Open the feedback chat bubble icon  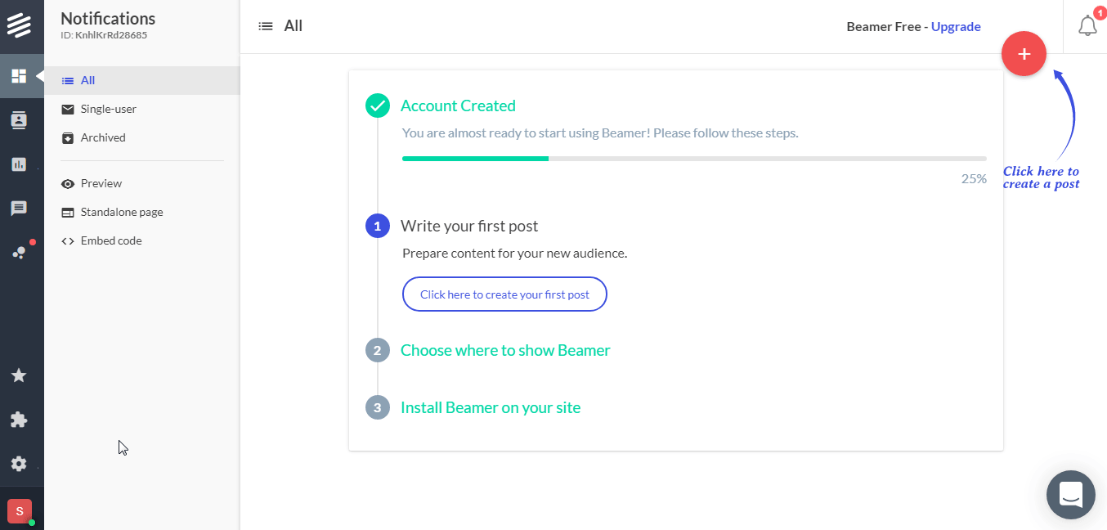(19, 209)
